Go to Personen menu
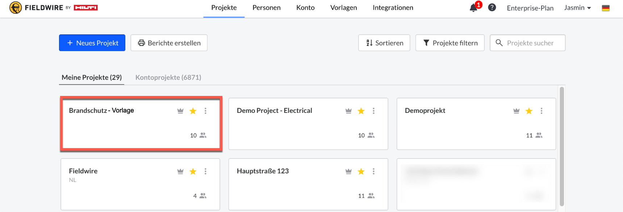Screen dimensions: 623x212 coord(267,8)
